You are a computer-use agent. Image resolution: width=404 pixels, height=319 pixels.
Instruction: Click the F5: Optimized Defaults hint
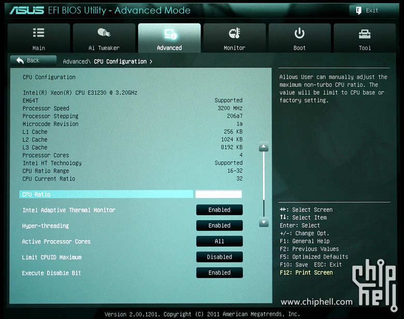tap(314, 257)
